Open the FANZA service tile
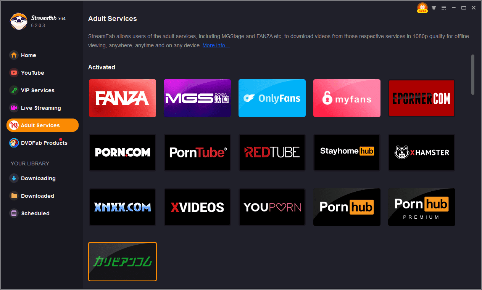This screenshot has height=290, width=482. [123, 98]
